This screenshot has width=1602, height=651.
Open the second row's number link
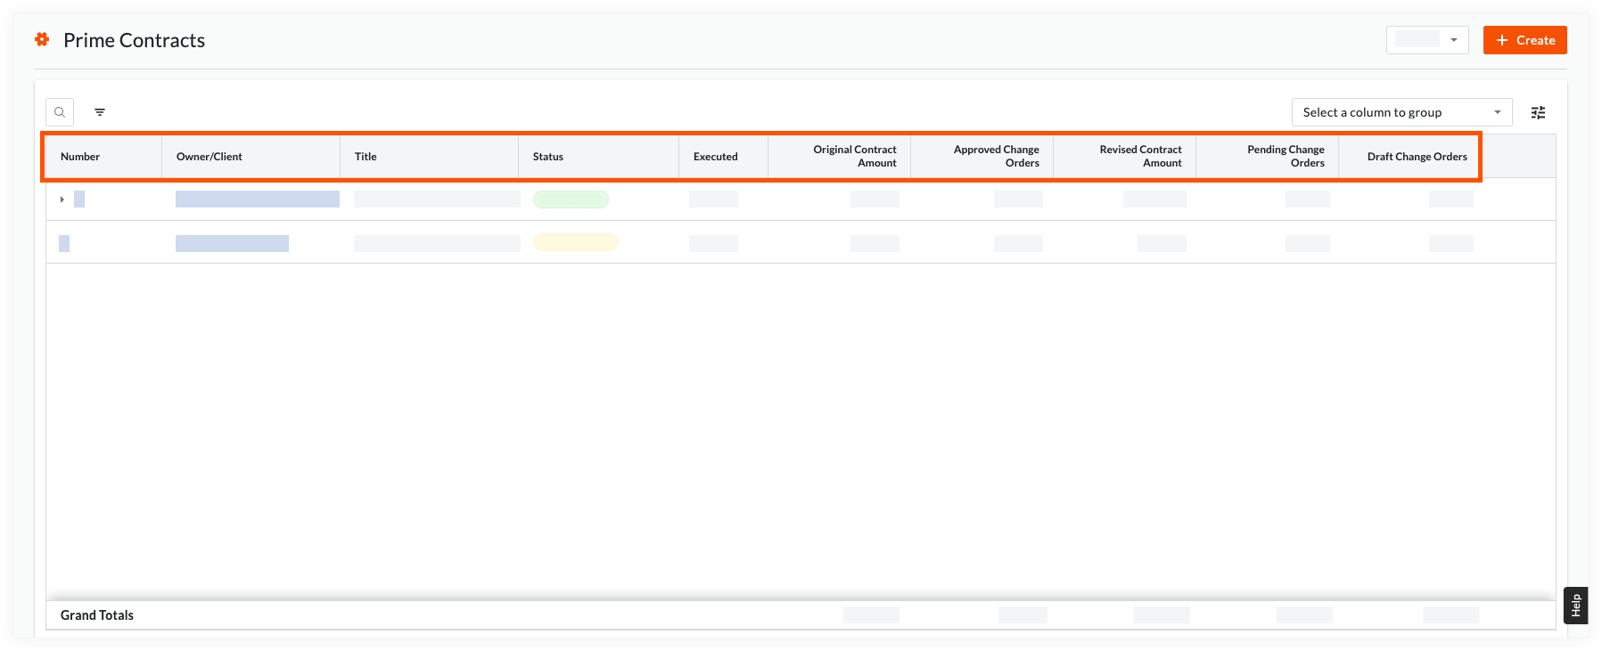(x=64, y=243)
